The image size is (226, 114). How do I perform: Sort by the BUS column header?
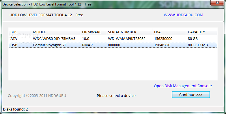20,32
